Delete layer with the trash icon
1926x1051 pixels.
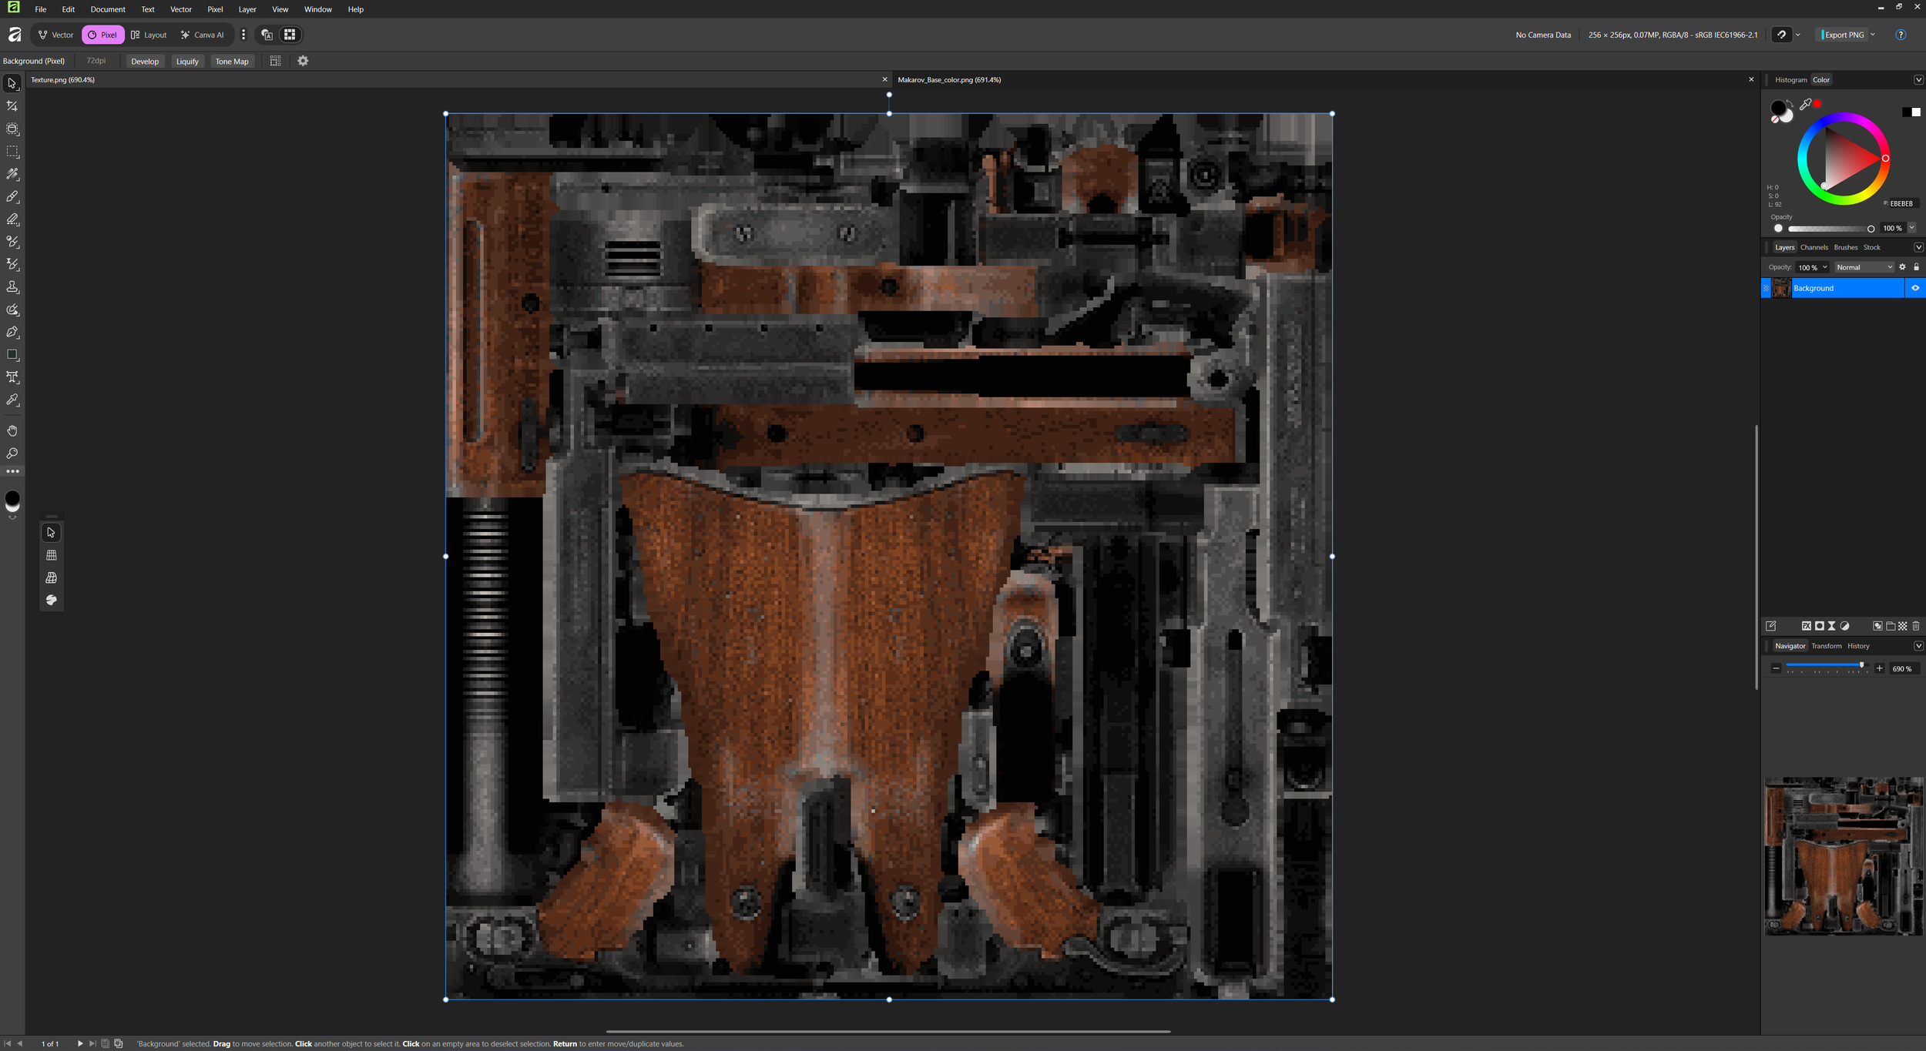pos(1916,626)
